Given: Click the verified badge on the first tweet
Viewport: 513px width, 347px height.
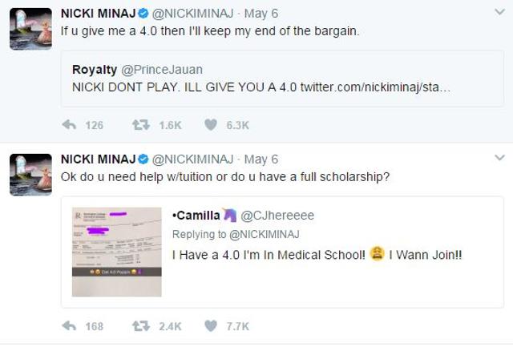Looking at the screenshot, I should pyautogui.click(x=143, y=14).
